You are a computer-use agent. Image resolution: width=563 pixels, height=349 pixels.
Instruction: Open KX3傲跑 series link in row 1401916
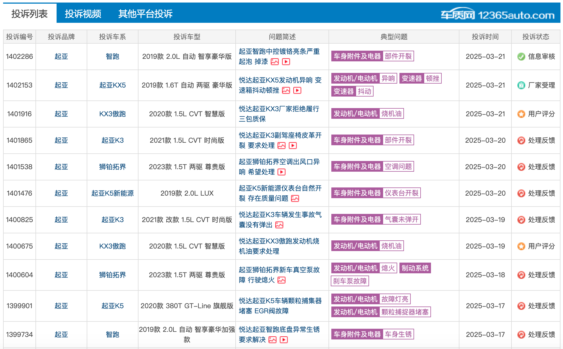tap(112, 114)
